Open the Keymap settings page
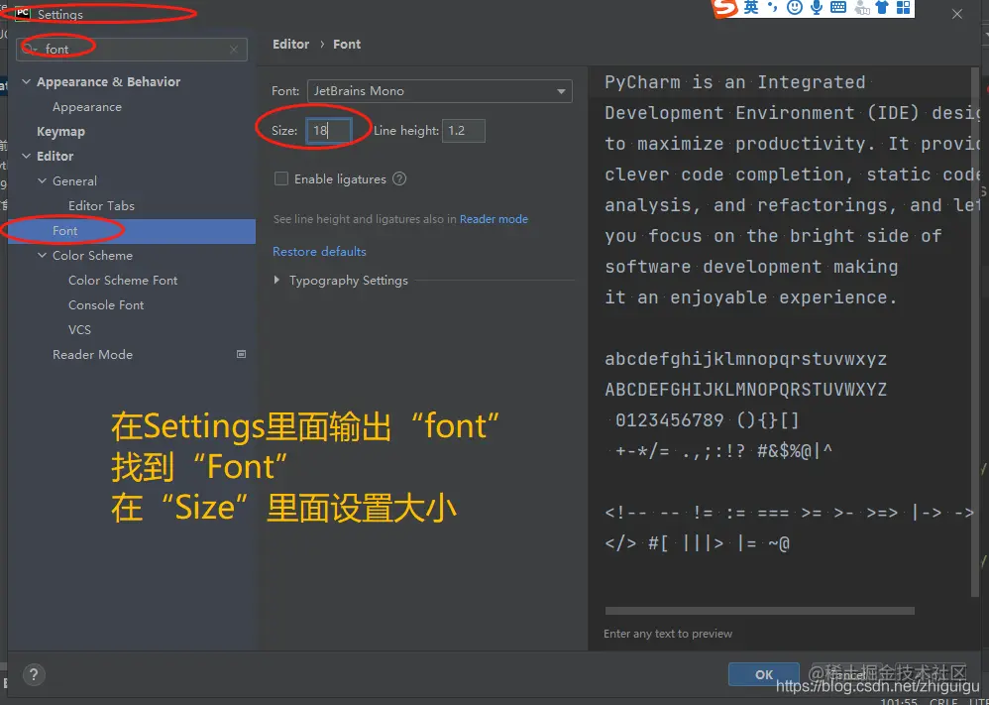The height and width of the screenshot is (705, 989). [x=60, y=131]
